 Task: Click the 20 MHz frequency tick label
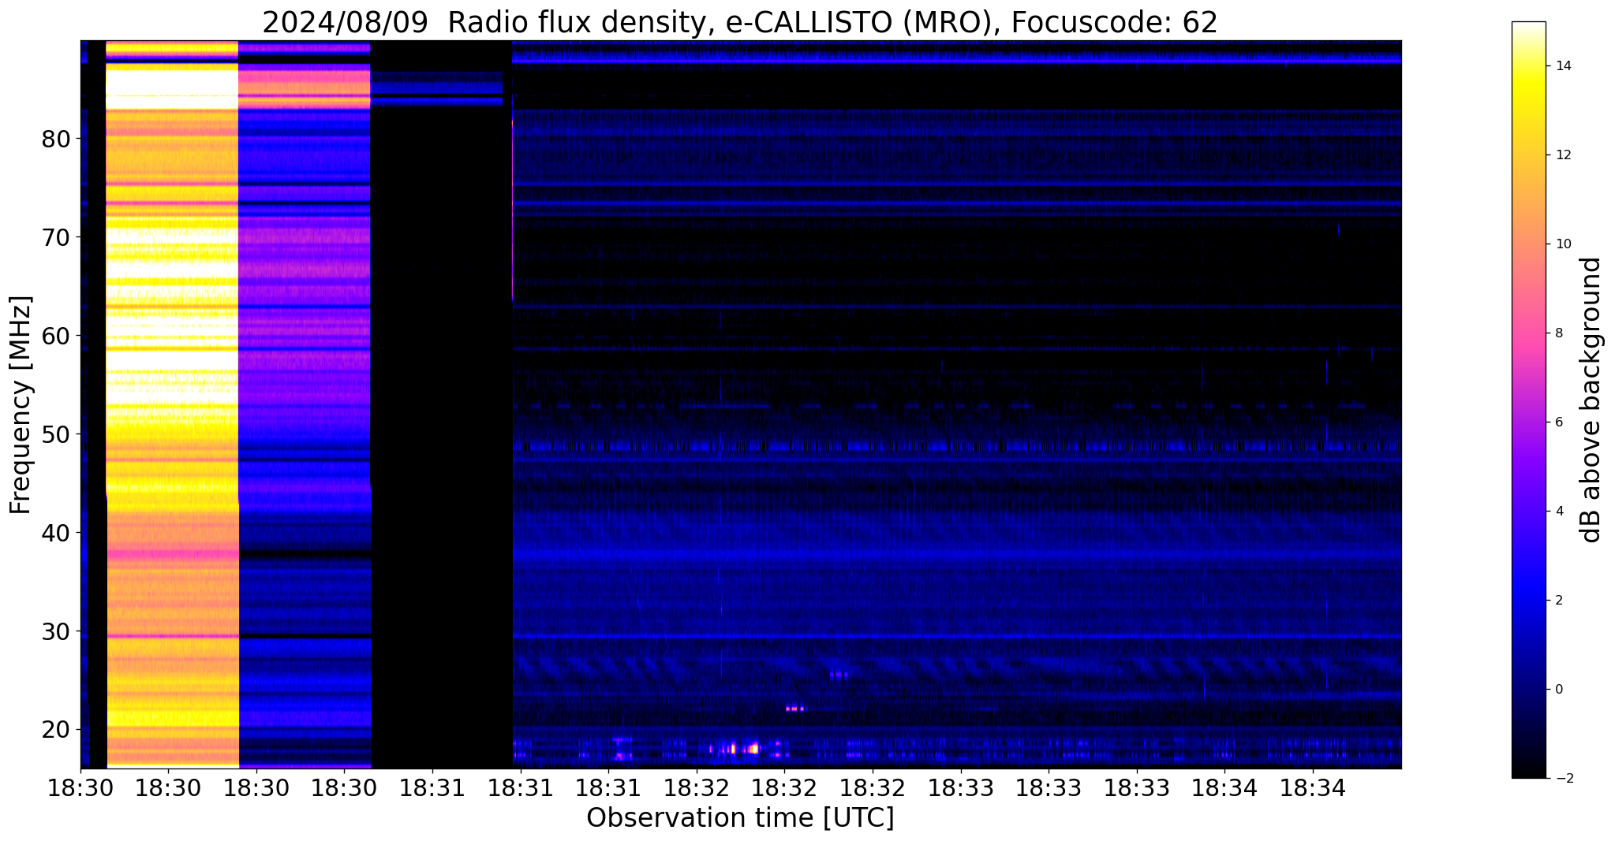click(56, 730)
